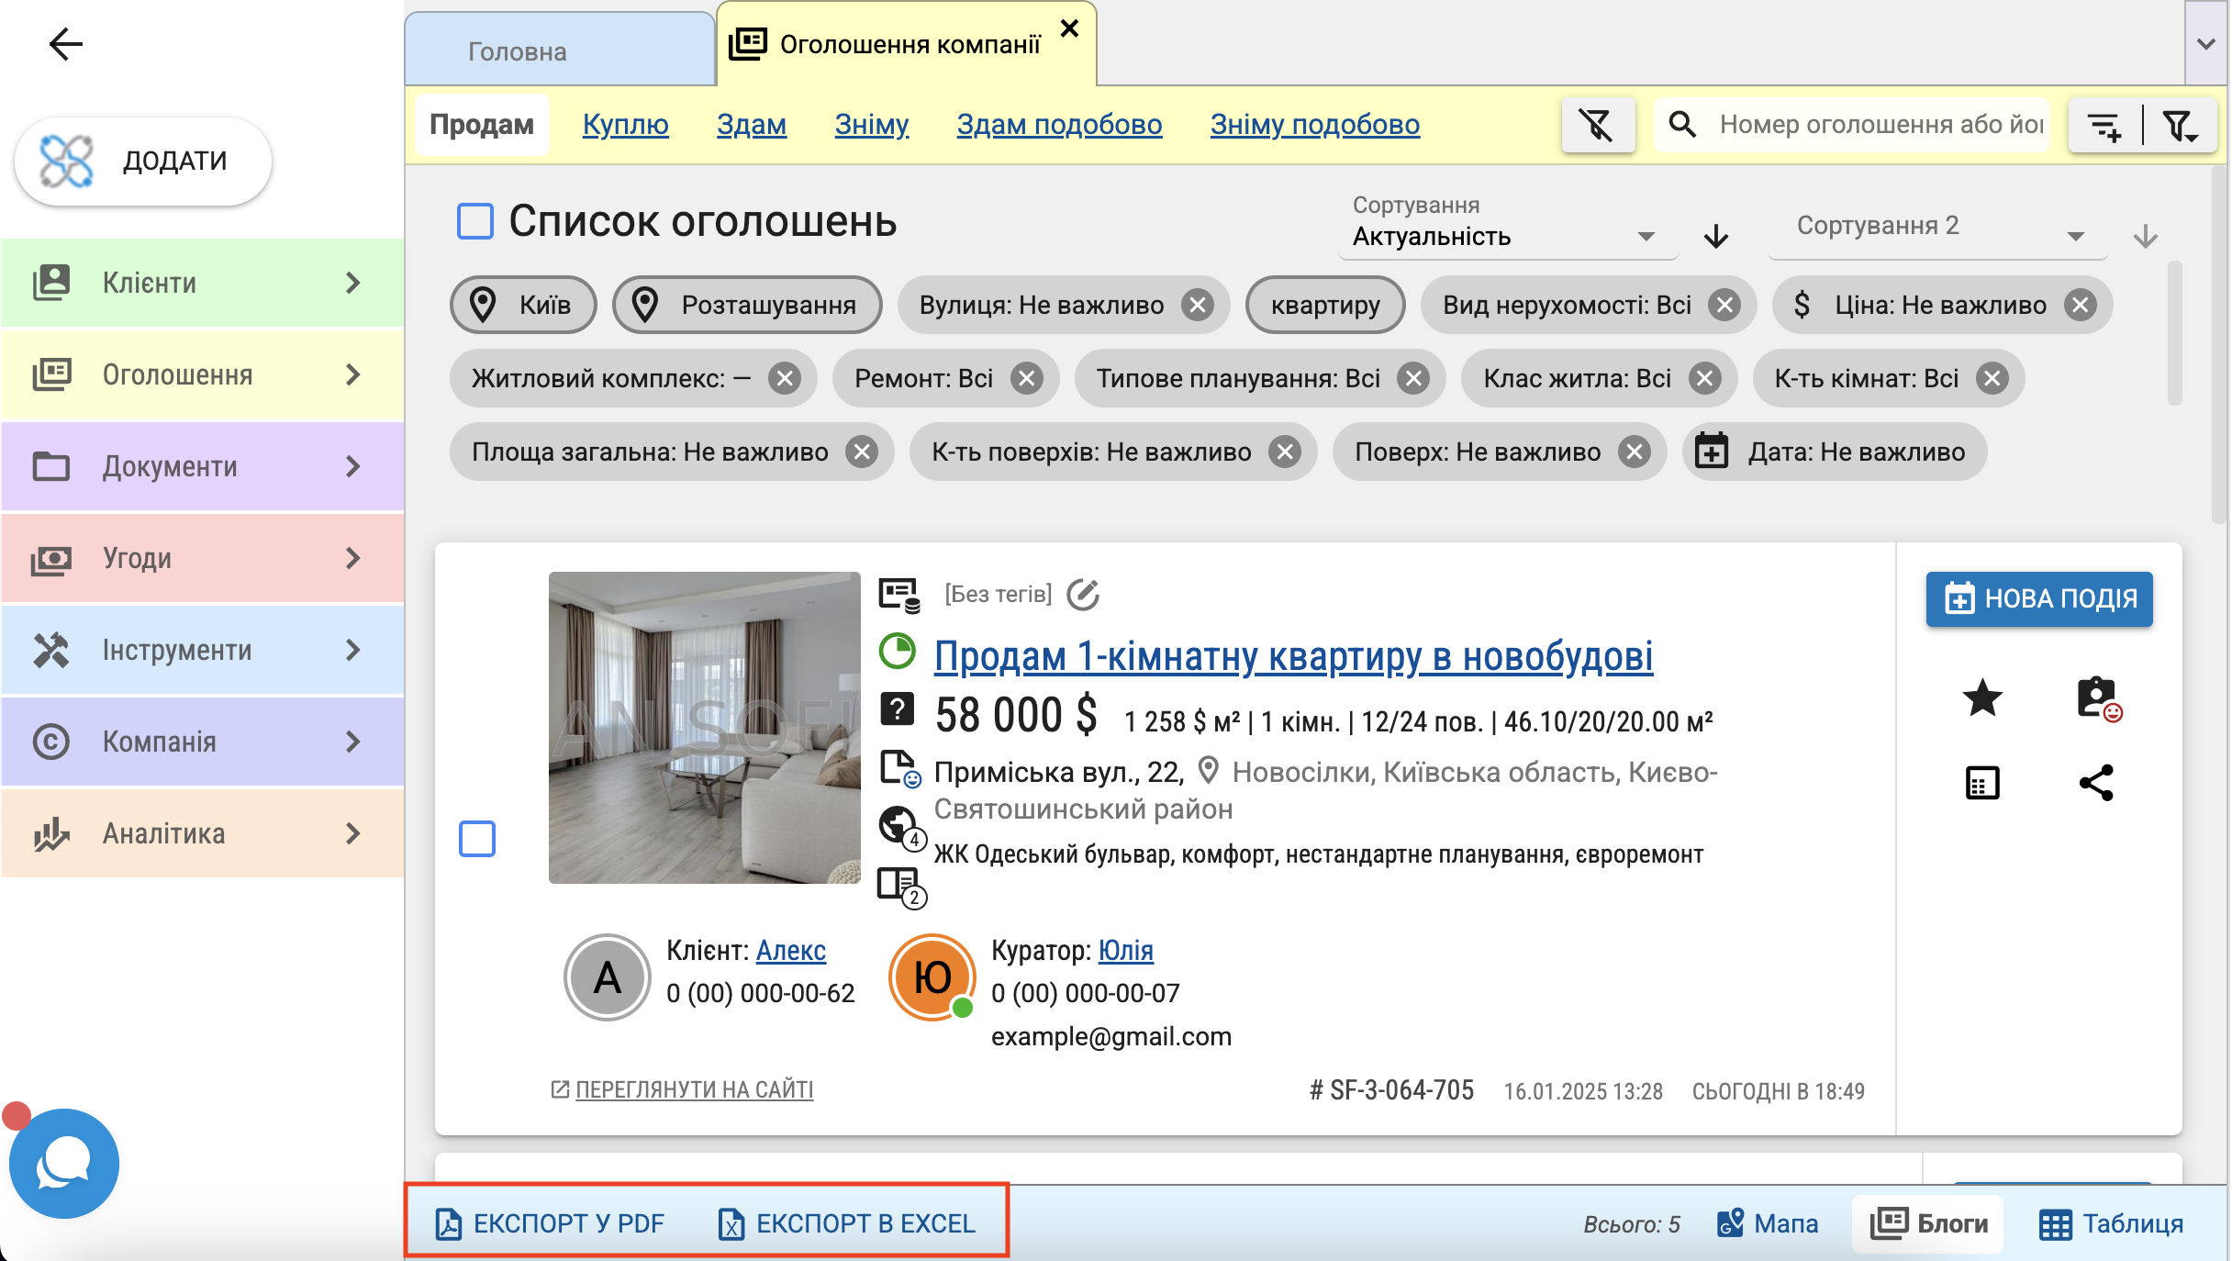Screen dimensions: 2232x1261
Task: Open the support chat bubble
Action: coord(62,1163)
